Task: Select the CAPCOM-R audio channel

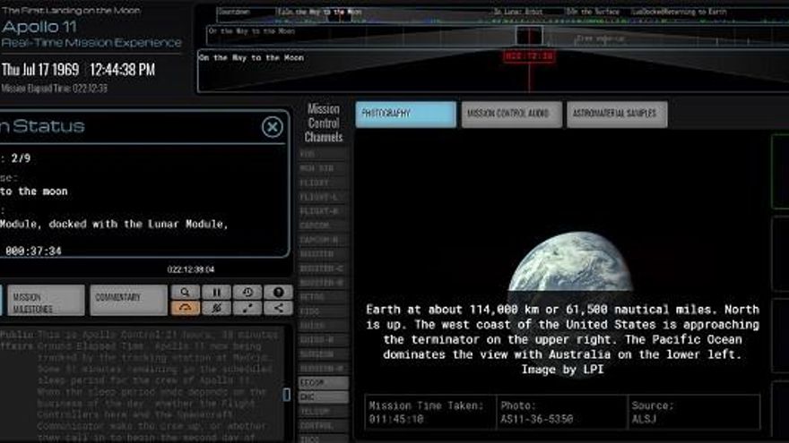Action: pyautogui.click(x=323, y=240)
